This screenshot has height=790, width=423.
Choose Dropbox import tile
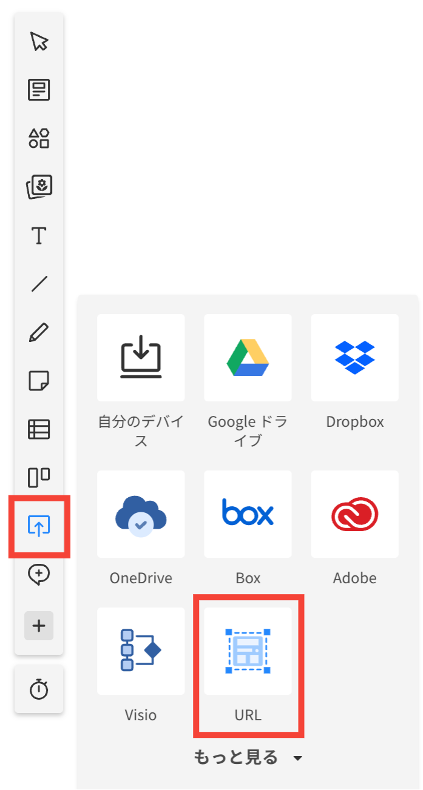coord(355,358)
